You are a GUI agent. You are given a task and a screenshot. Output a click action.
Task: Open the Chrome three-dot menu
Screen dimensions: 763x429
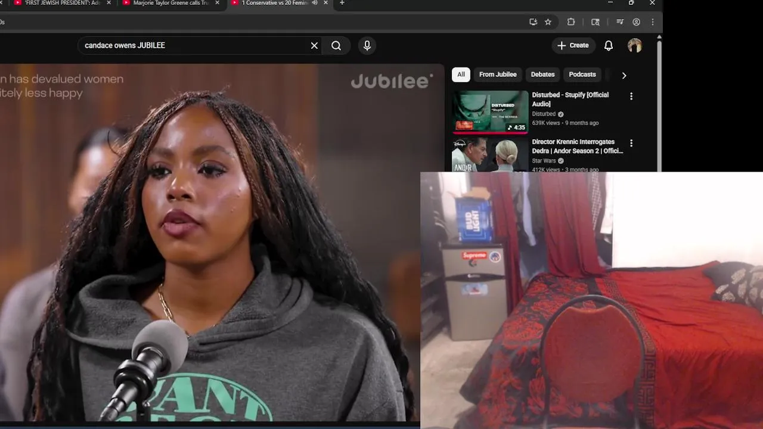(x=653, y=22)
